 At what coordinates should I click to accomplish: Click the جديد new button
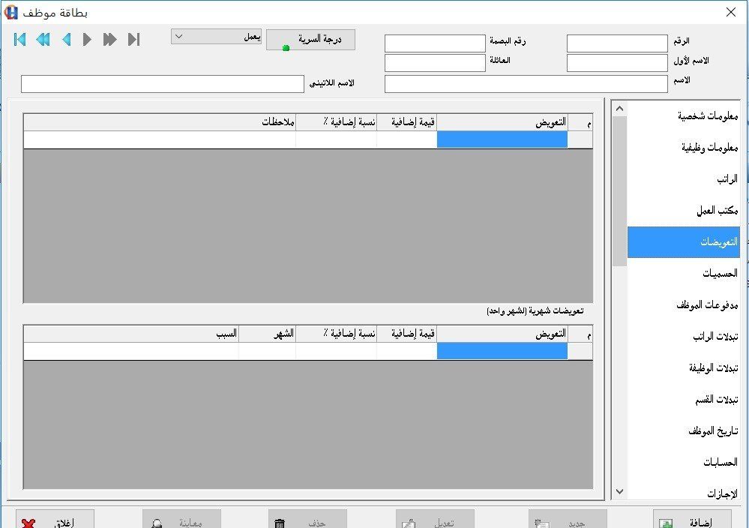568,520
